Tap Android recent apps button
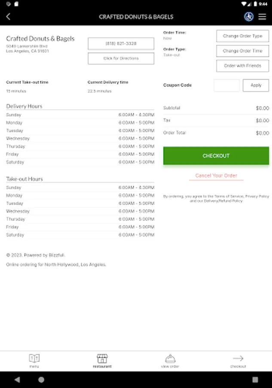Image resolution: width=272 pixels, height=388 pixels. 255,379
